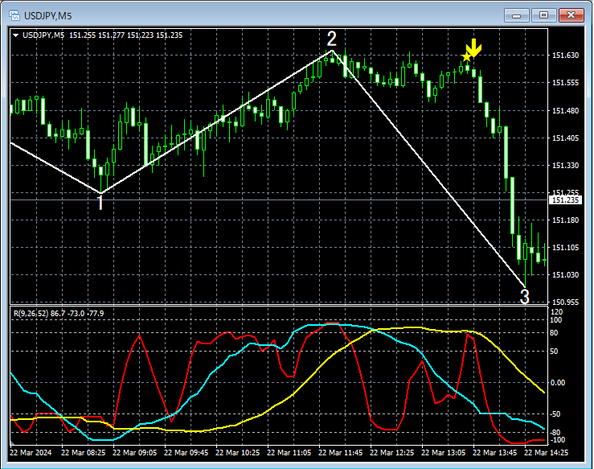Image resolution: width=594 pixels, height=469 pixels.
Task: Click the 151.235 current price label
Action: [565, 200]
